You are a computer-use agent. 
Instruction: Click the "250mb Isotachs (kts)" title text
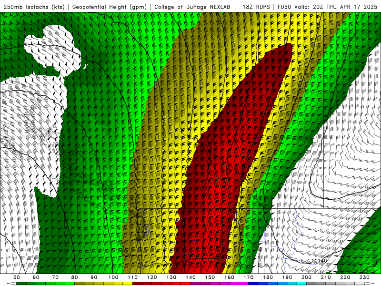pyautogui.click(x=34, y=7)
